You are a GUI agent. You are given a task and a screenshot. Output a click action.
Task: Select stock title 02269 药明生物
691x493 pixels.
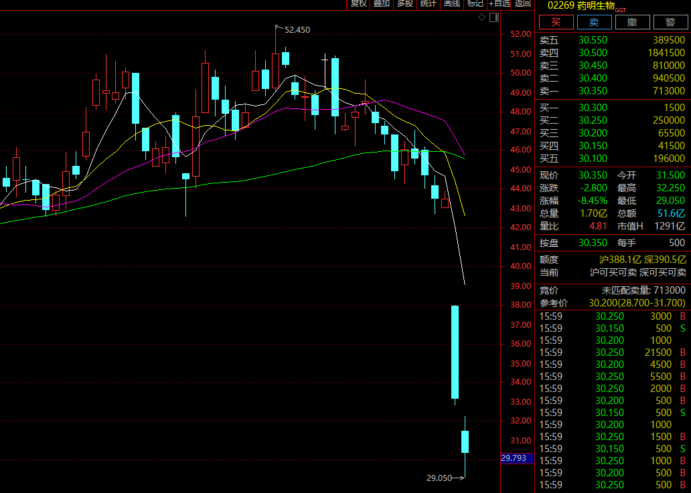point(581,6)
